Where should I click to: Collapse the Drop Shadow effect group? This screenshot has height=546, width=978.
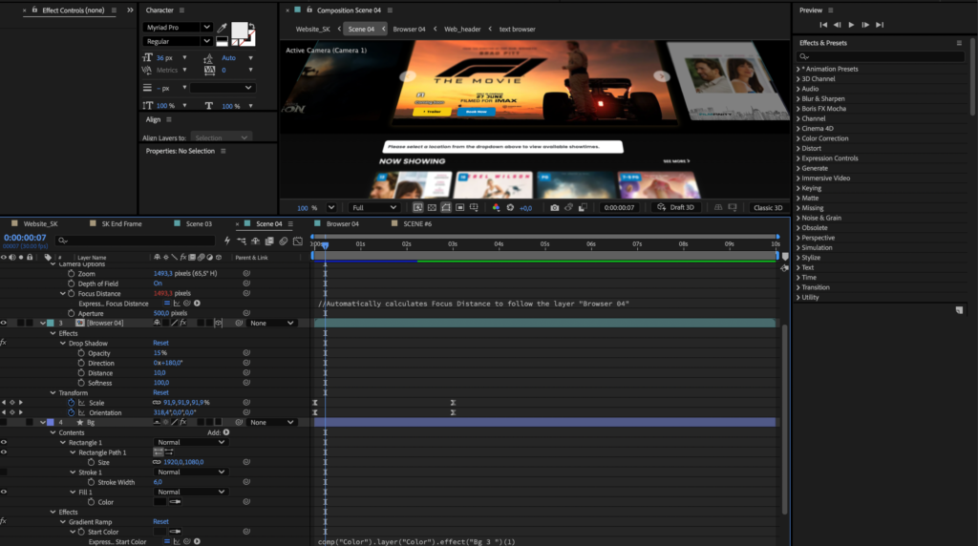63,344
